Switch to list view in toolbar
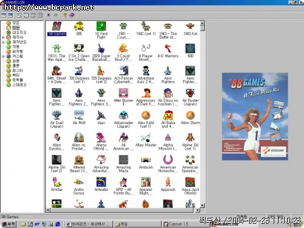This screenshot has width=304, height=228. (33, 15)
